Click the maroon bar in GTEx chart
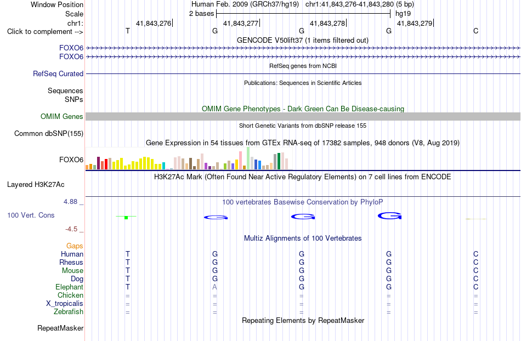The width and height of the screenshot is (521, 341). (98, 163)
